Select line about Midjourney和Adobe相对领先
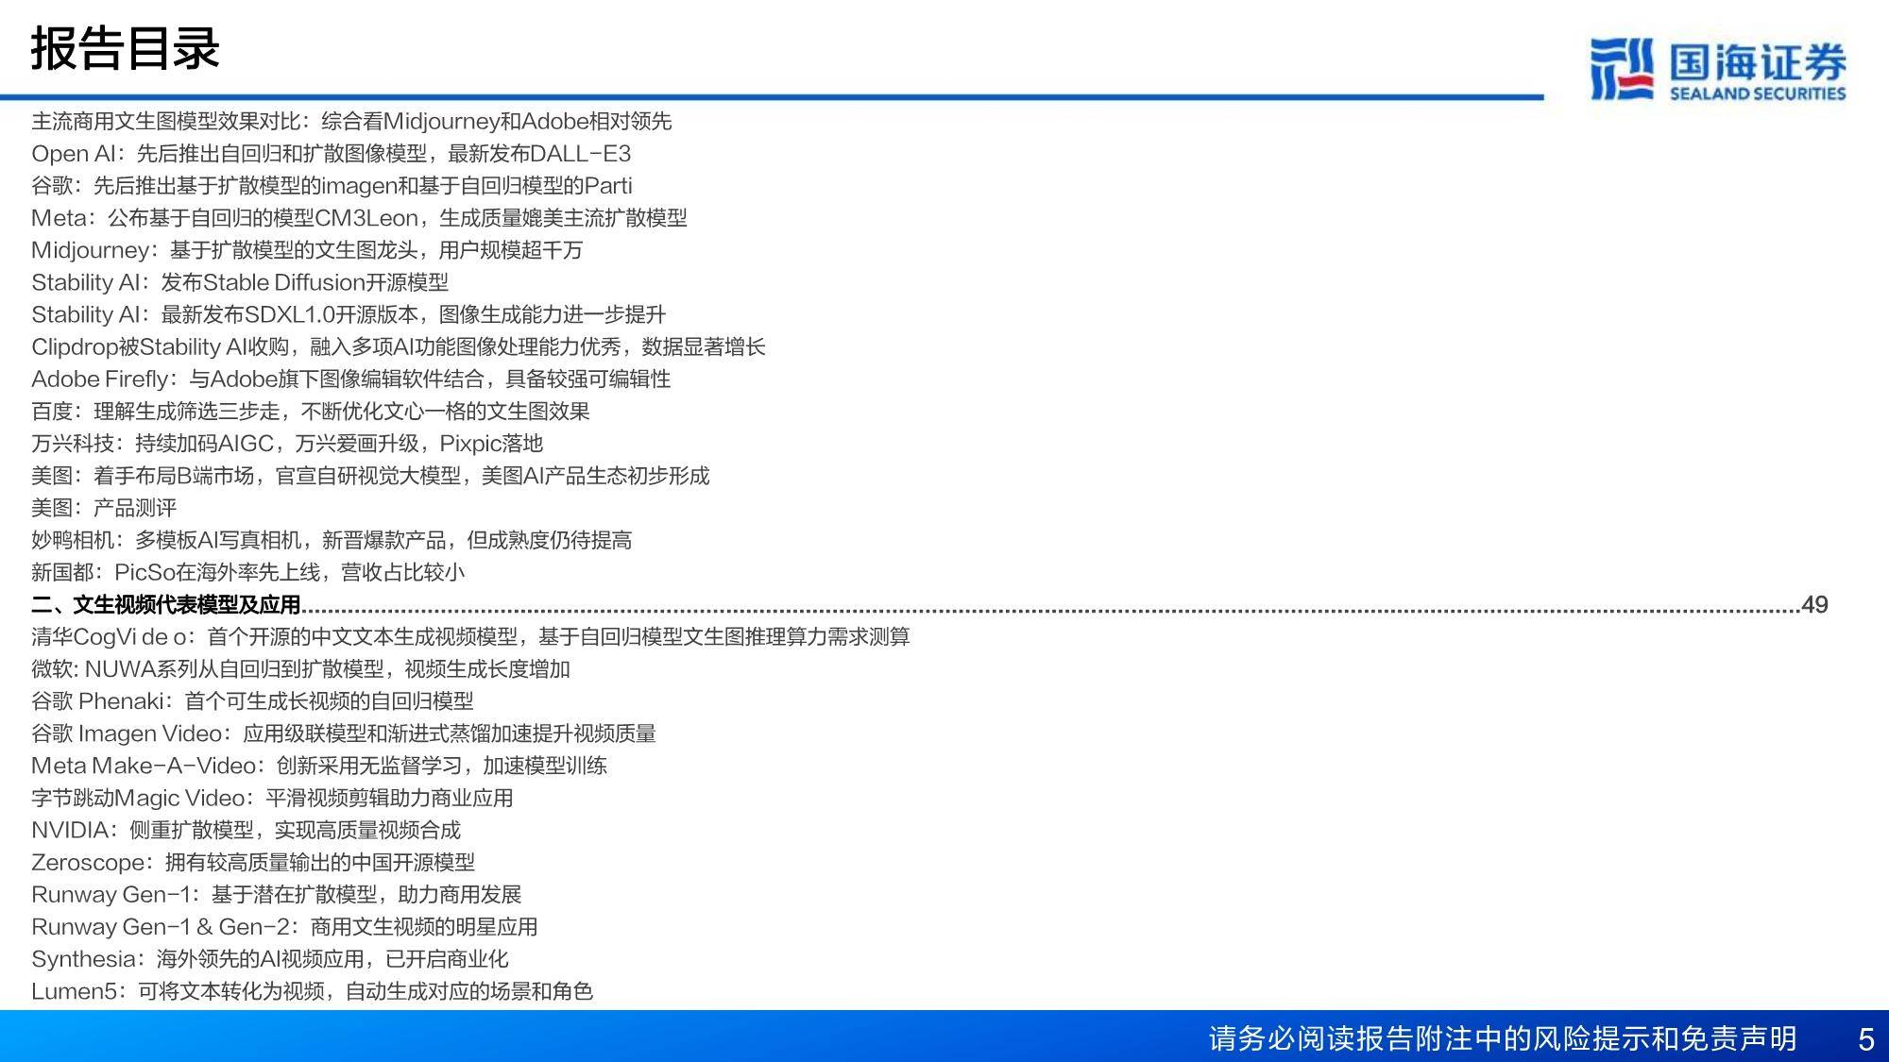The image size is (1889, 1062). point(351,121)
